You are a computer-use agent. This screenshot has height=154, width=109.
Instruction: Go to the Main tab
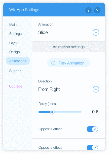[x=13, y=25]
